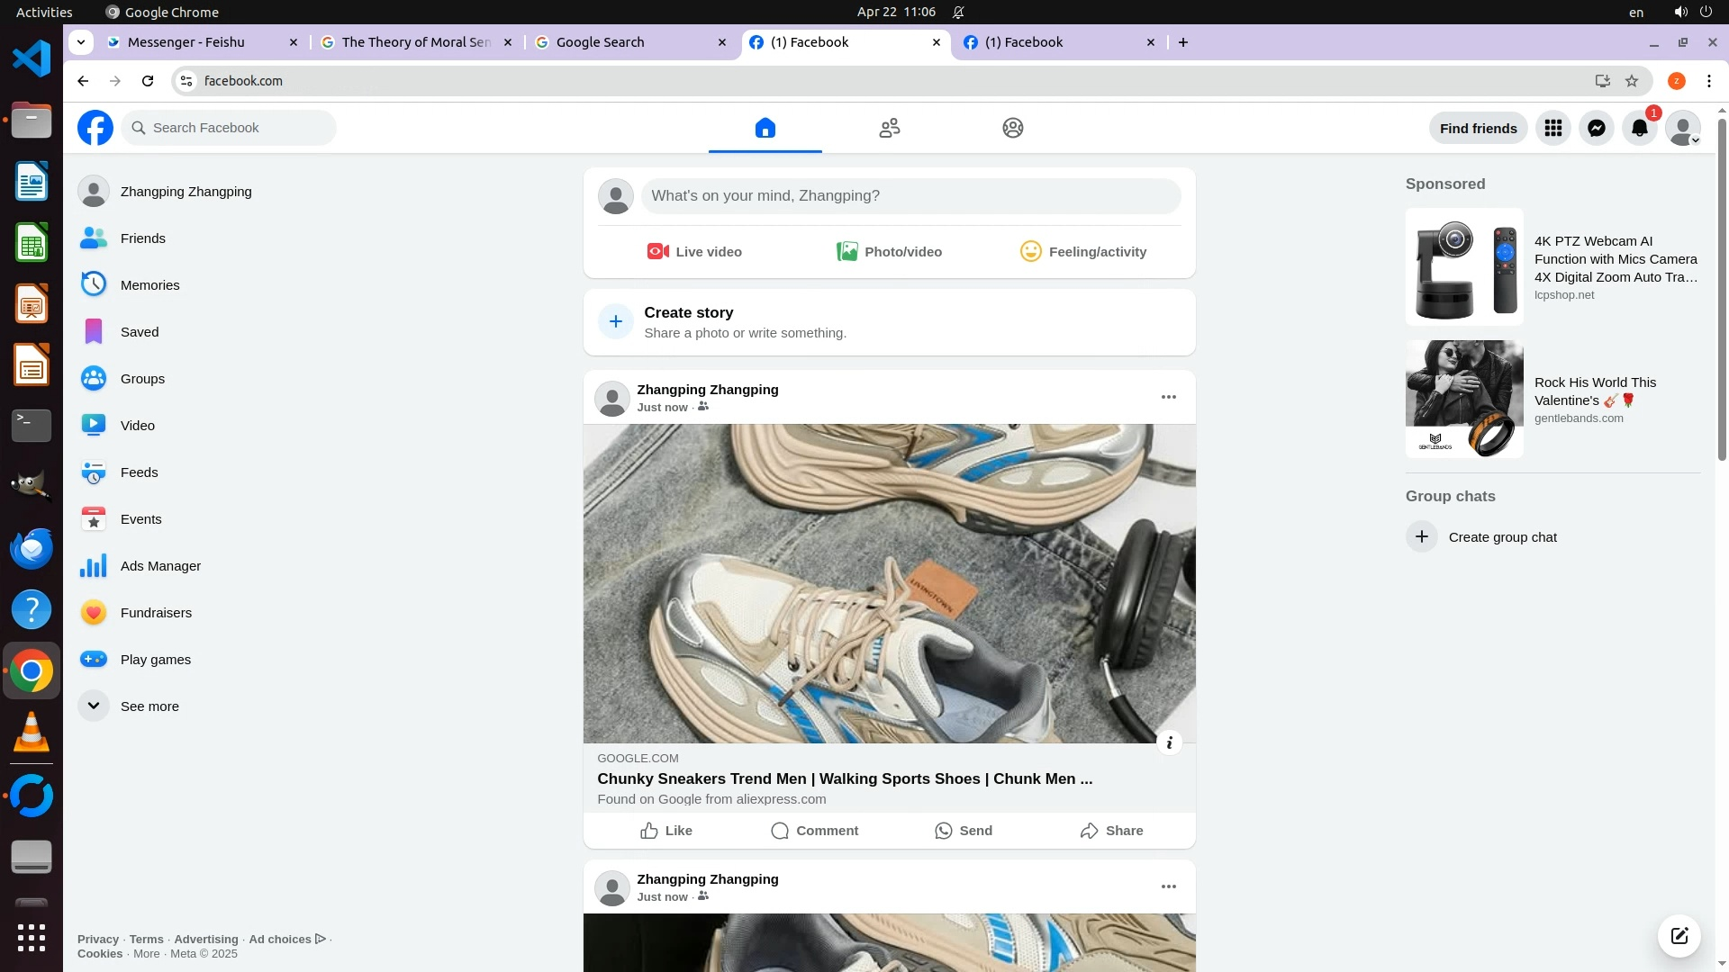1729x972 pixels.
Task: Open the notifications bell
Action: 1639,128
